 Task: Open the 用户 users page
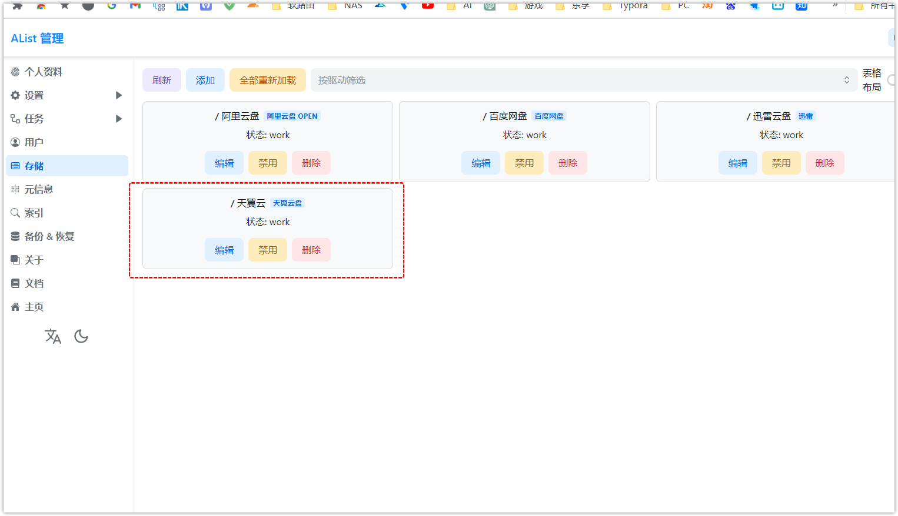[67, 142]
